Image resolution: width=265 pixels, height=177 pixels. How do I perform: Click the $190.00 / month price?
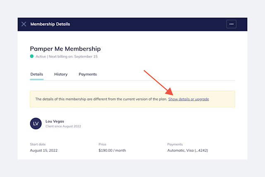(112, 151)
